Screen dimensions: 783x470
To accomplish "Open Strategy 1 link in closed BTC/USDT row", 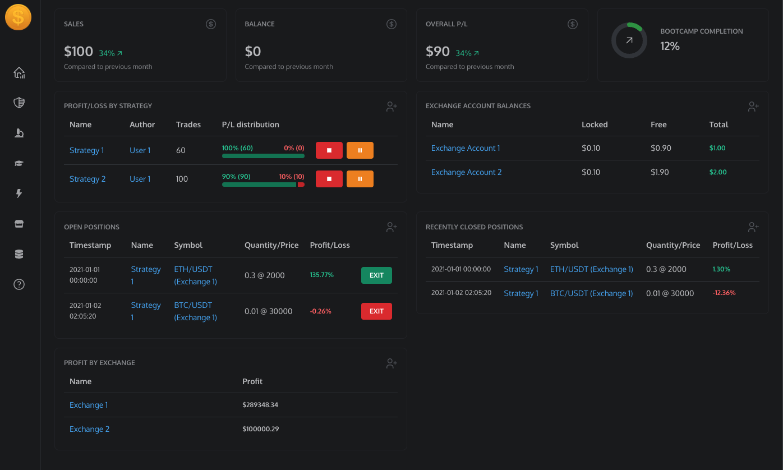I will (x=521, y=293).
